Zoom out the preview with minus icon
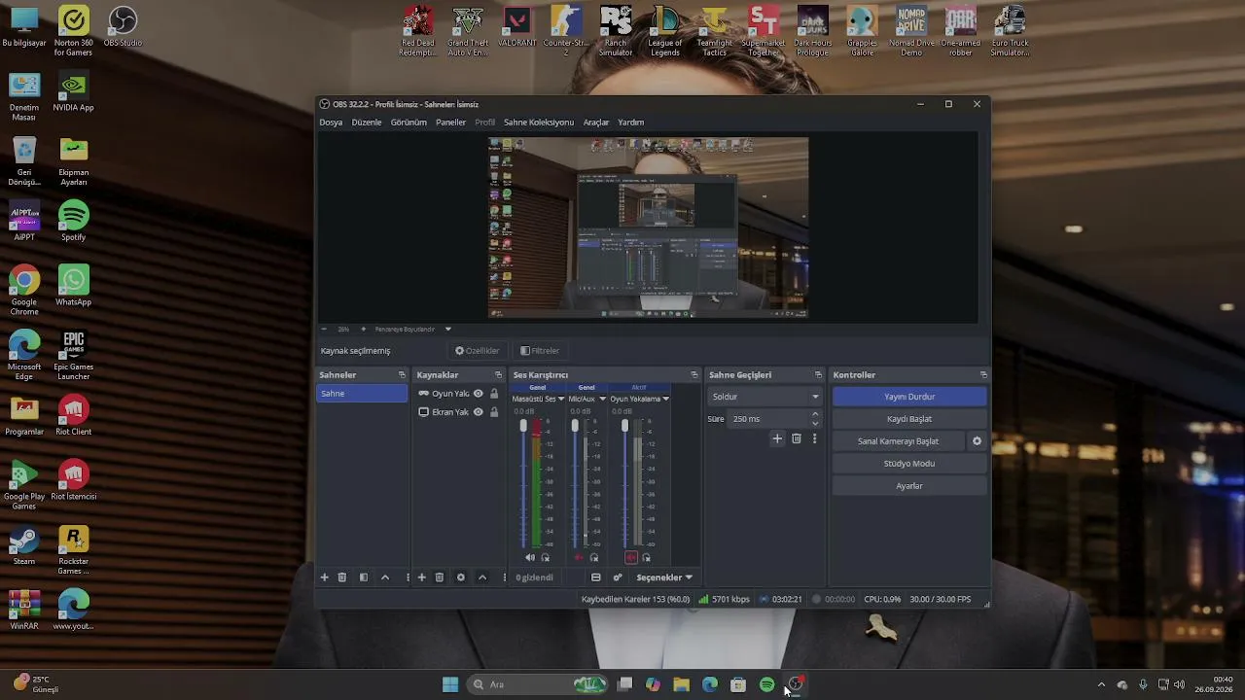Viewport: 1245px width, 700px height. tap(326, 330)
